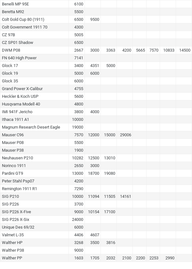The width and height of the screenshot is (192, 269).
Task: Select Heckler & Koch USP name
Action: pos(20,97)
